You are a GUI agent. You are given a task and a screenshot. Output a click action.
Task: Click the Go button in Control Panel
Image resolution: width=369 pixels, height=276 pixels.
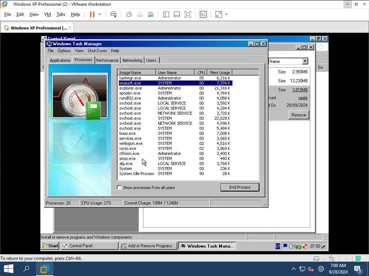click(320, 67)
